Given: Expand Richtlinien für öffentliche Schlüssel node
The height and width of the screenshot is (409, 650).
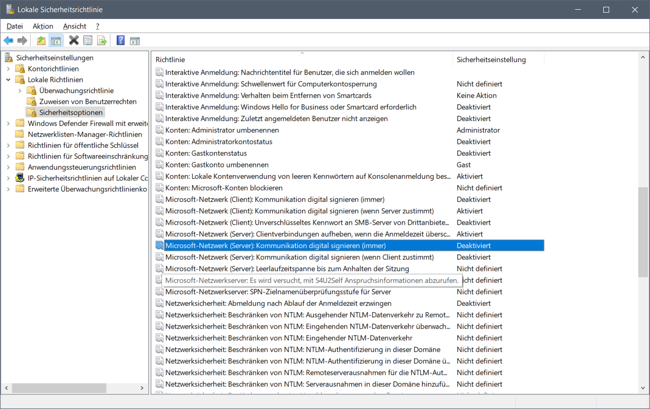Looking at the screenshot, I should [8, 145].
